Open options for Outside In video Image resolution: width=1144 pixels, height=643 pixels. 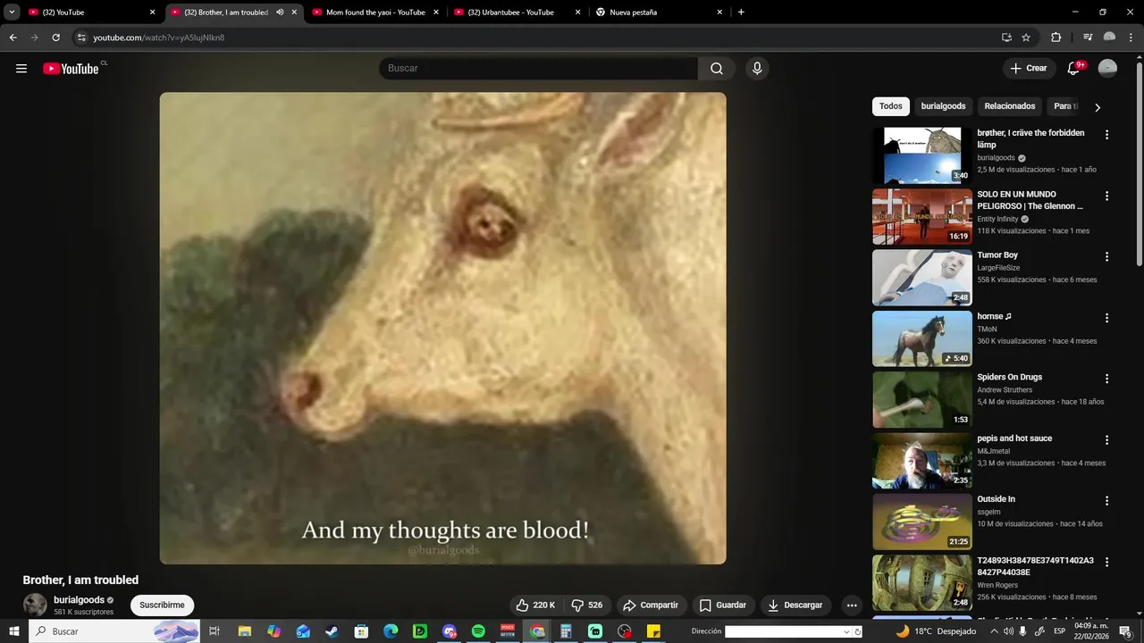click(1107, 501)
